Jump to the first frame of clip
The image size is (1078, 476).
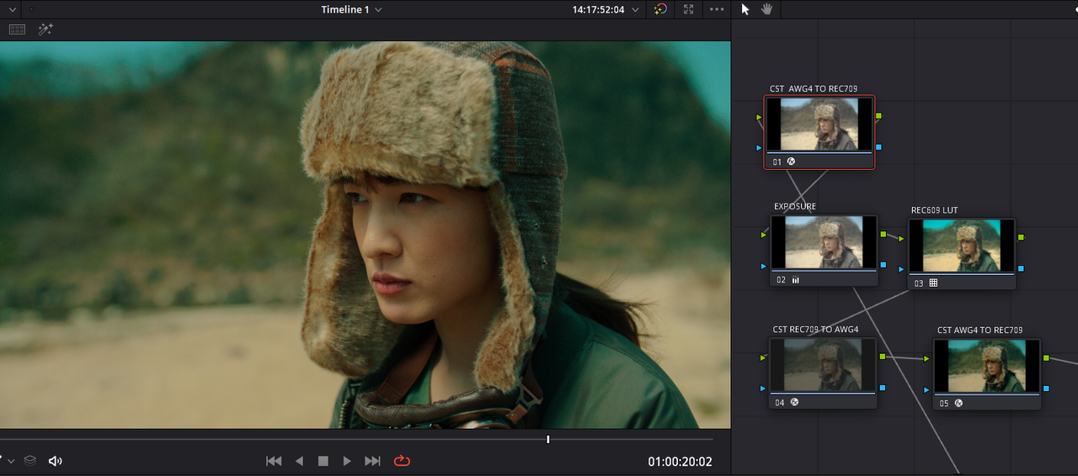[x=274, y=461]
